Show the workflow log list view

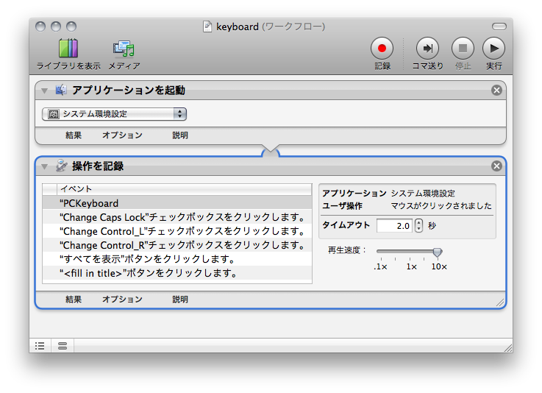(x=40, y=346)
